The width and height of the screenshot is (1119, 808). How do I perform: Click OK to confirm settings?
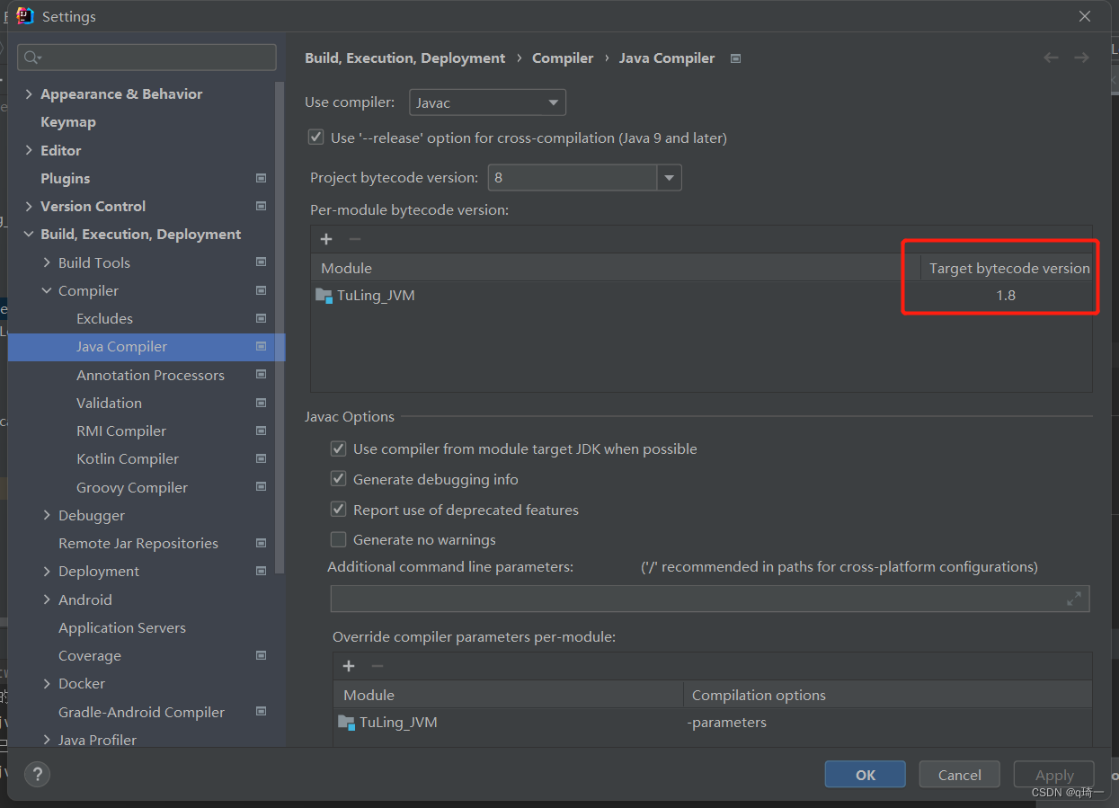point(865,775)
